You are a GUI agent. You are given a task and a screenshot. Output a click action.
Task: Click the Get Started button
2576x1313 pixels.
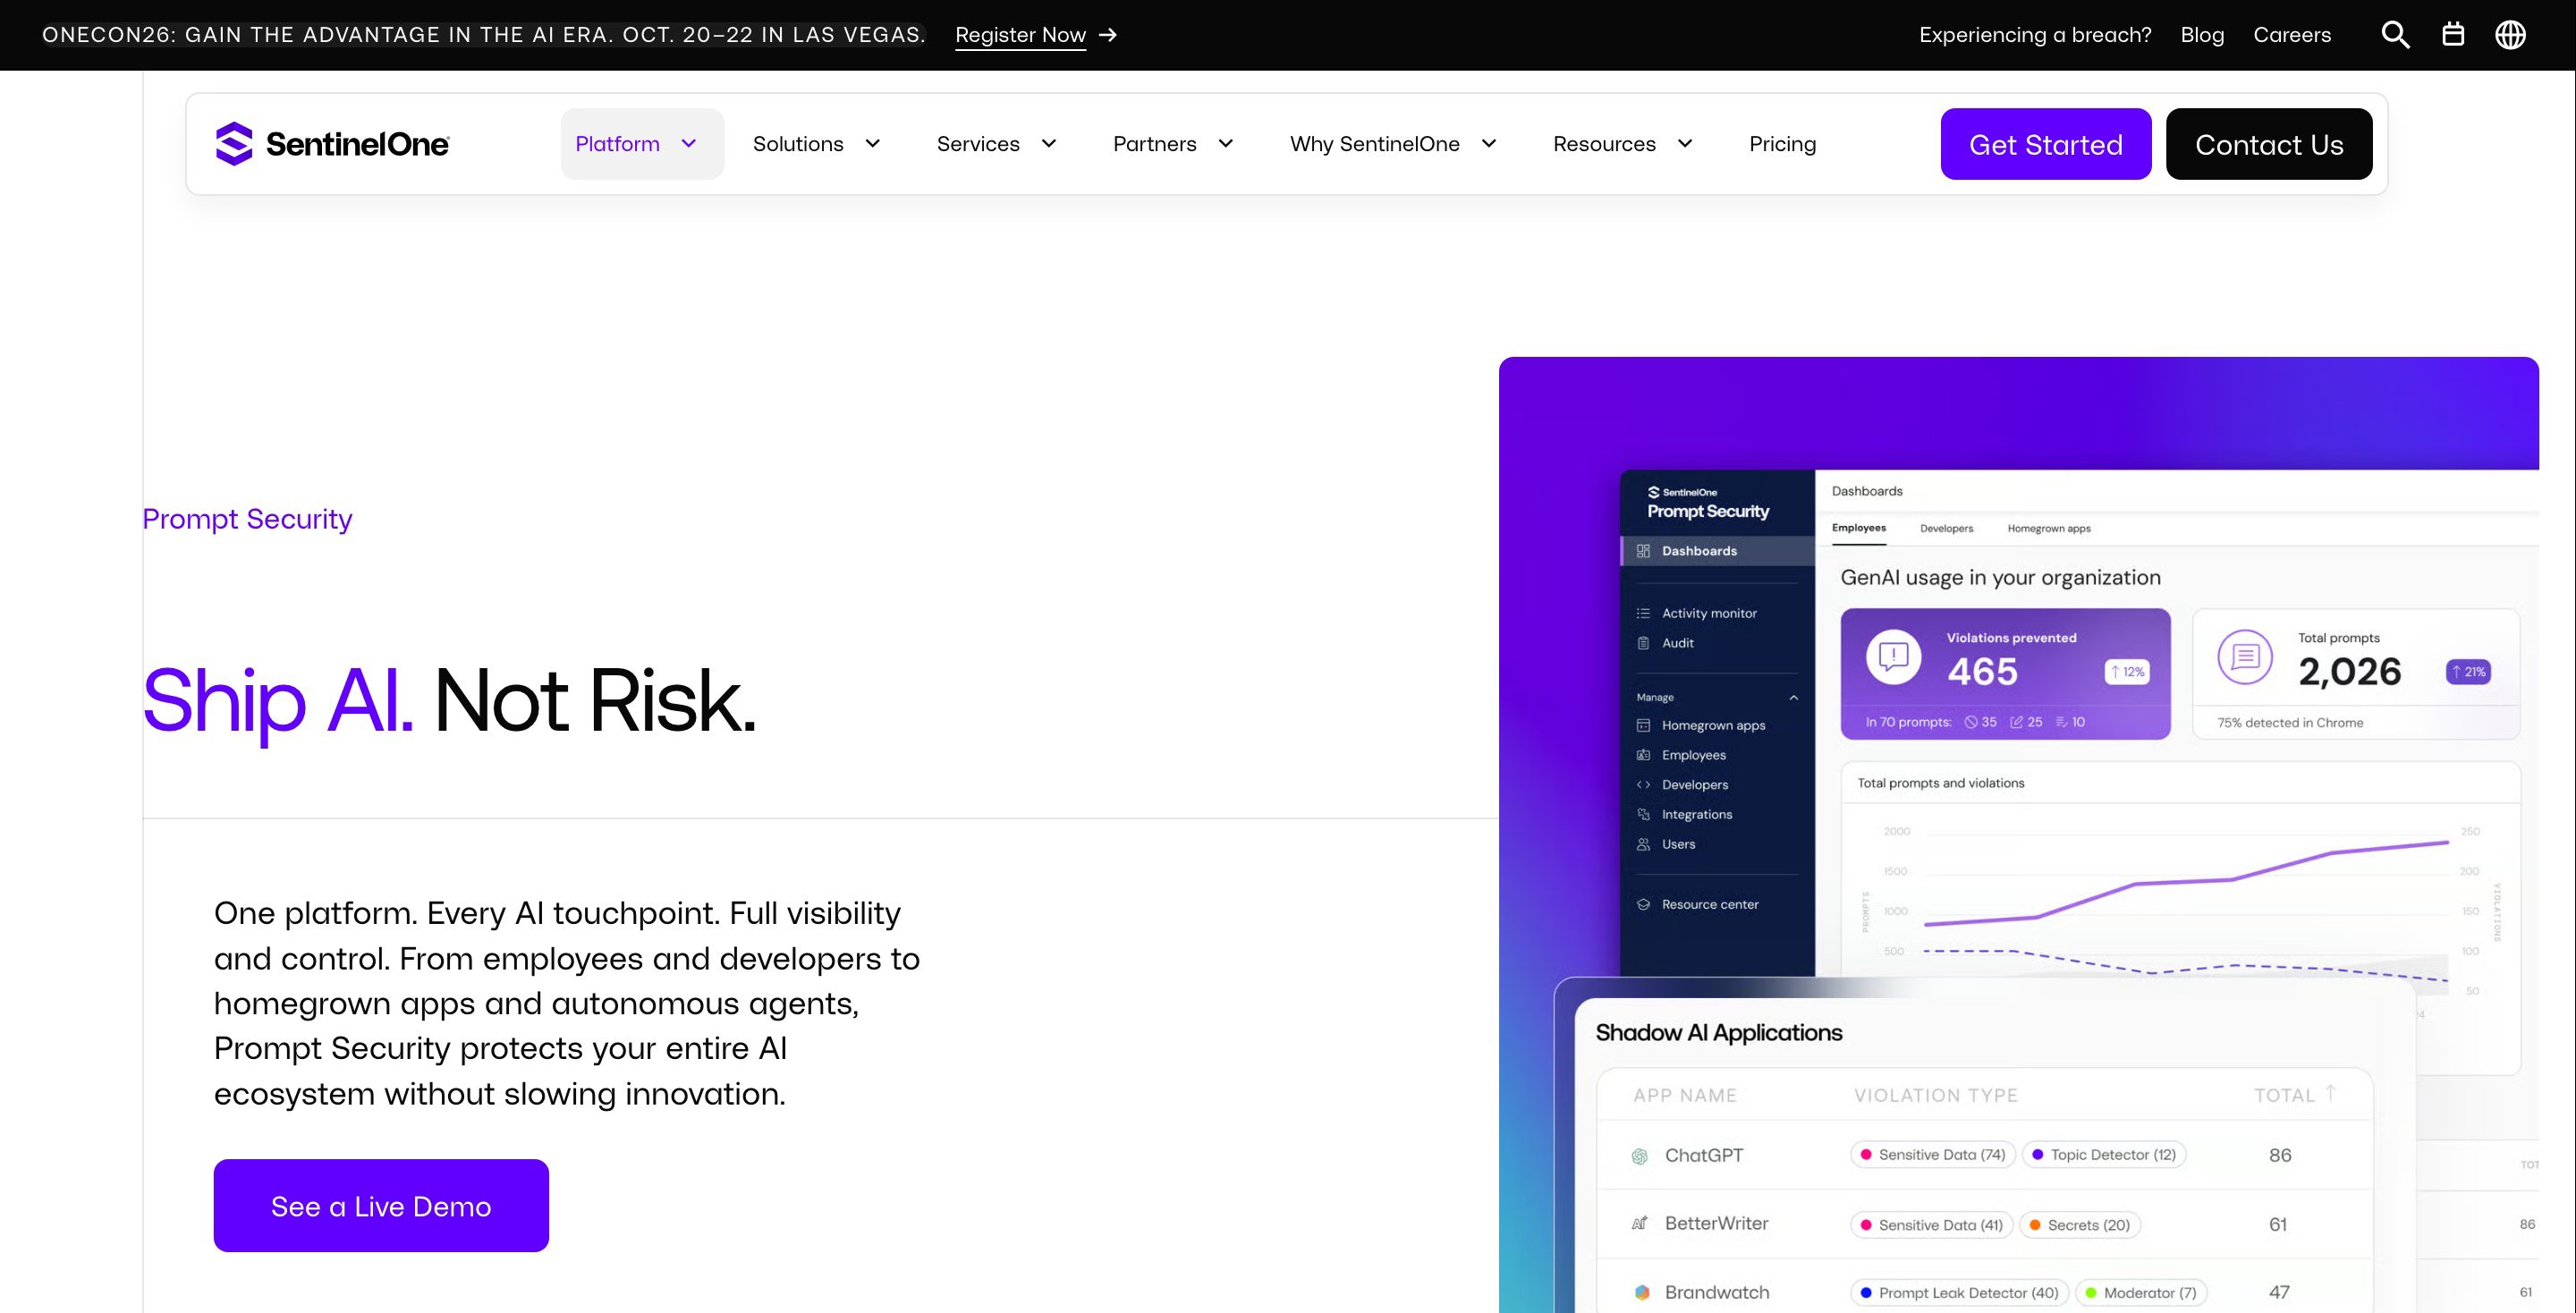pyautogui.click(x=2046, y=144)
